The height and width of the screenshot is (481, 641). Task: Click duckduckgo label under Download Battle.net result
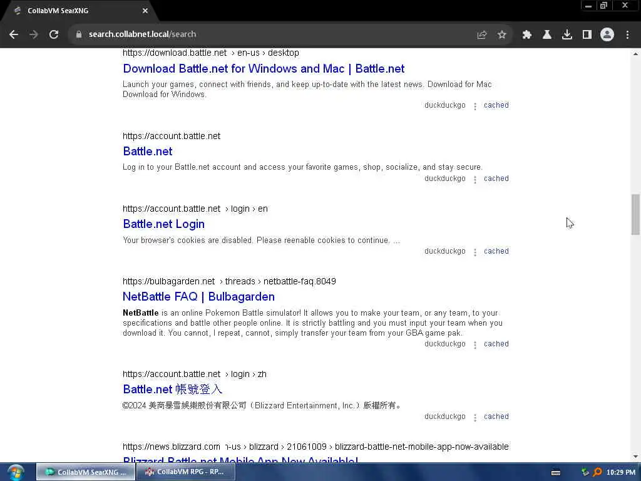click(x=445, y=105)
